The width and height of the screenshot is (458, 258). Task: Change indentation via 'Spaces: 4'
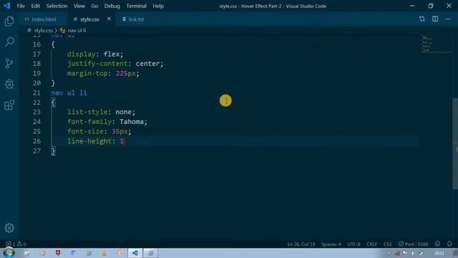(331, 244)
